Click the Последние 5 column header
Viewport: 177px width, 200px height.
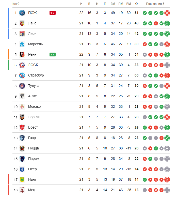pyautogui.click(x=155, y=4)
